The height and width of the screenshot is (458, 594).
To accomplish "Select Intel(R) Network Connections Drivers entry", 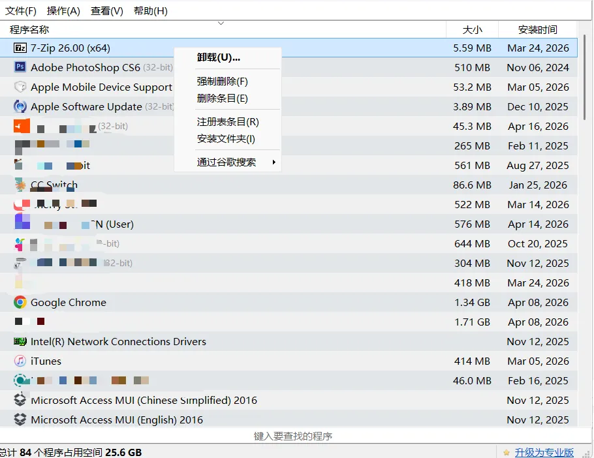I will (289, 341).
